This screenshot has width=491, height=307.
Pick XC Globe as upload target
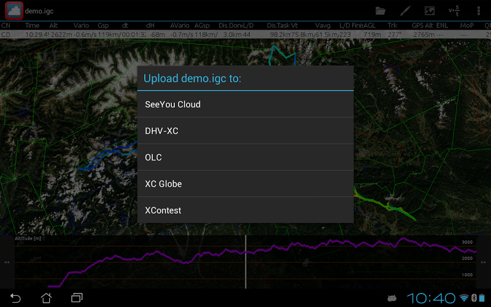coord(245,184)
